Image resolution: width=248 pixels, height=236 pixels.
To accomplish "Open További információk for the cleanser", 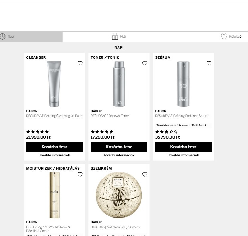I will point(55,155).
